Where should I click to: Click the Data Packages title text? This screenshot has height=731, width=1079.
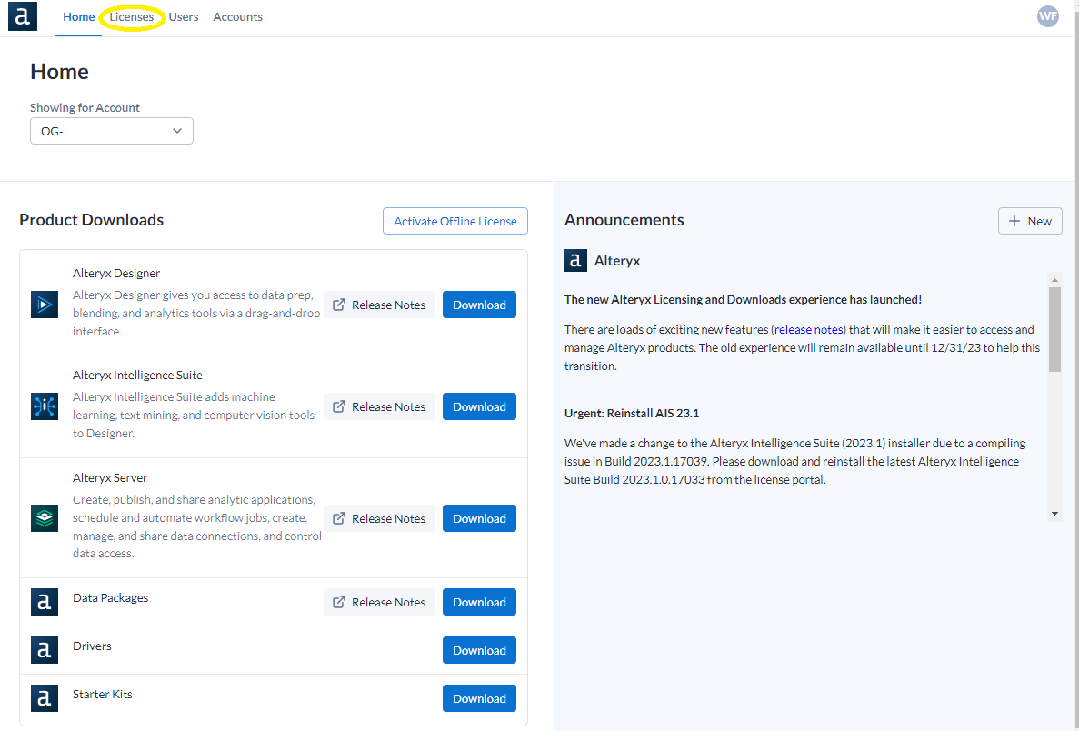click(x=110, y=597)
